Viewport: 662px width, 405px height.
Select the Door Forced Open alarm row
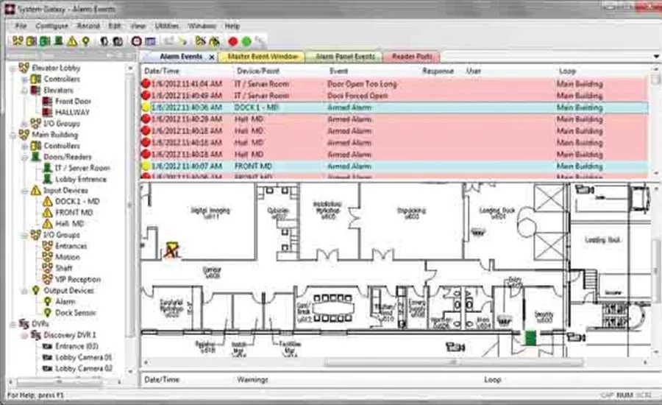coord(394,96)
